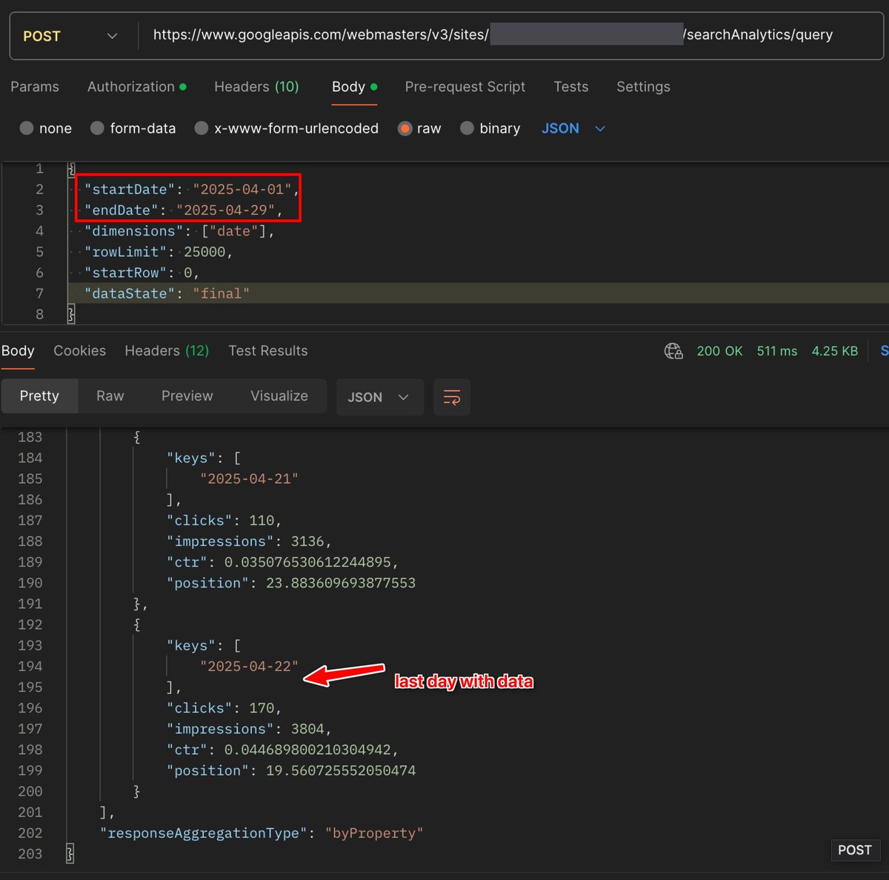Viewport: 889px width, 880px height.
Task: Select the request Body tab
Action: [x=354, y=87]
